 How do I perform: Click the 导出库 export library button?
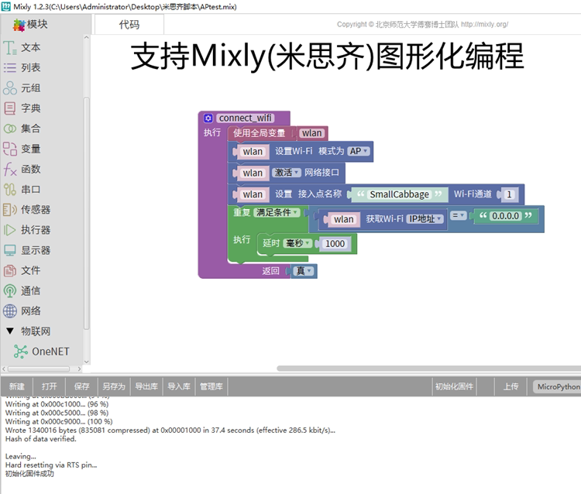pyautogui.click(x=146, y=386)
